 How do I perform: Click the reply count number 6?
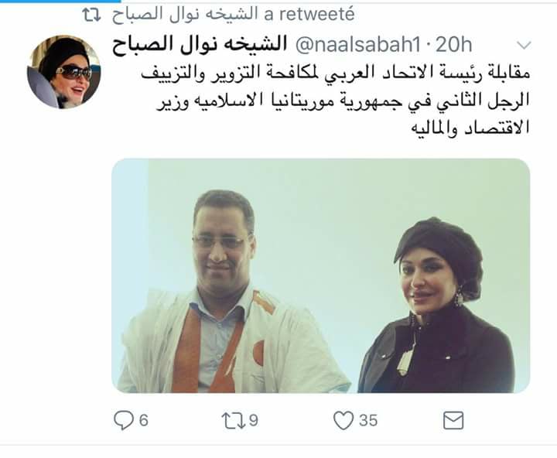coord(144,420)
